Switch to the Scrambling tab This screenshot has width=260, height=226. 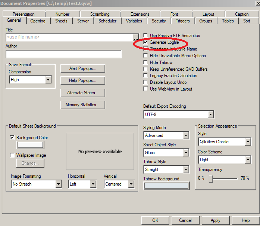[100, 14]
